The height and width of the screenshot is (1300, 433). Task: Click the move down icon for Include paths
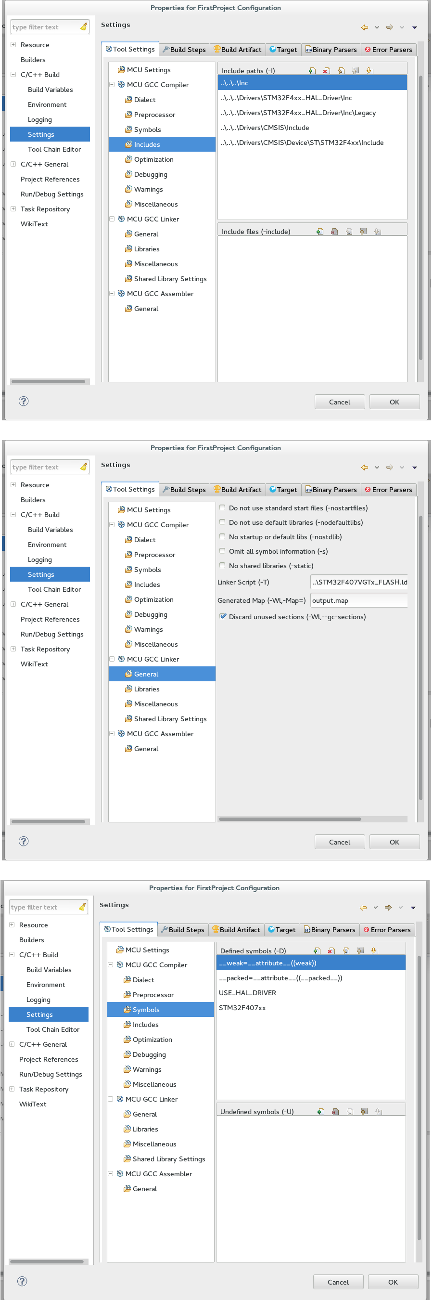coord(369,71)
